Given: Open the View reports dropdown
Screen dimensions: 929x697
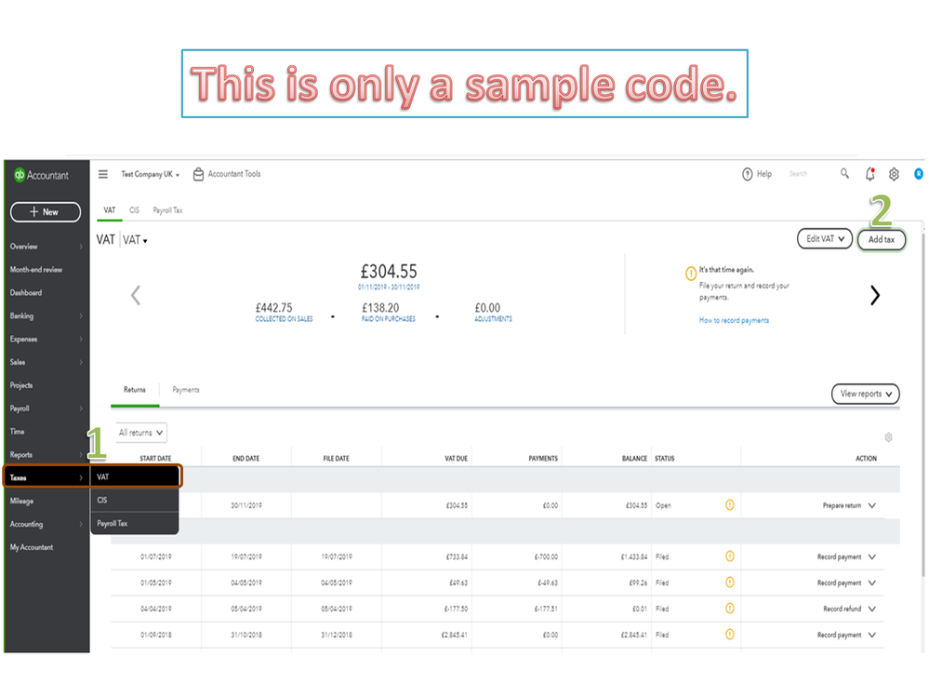Looking at the screenshot, I should (866, 394).
